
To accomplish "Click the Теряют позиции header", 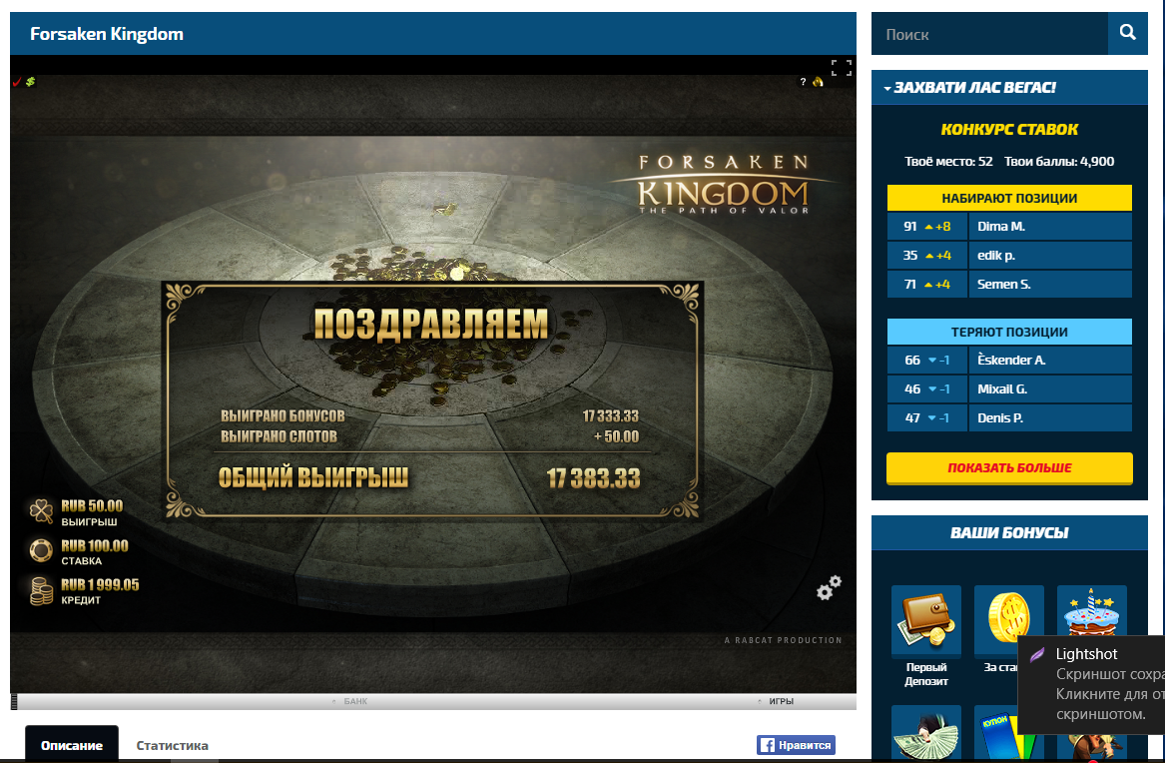I will (1009, 332).
